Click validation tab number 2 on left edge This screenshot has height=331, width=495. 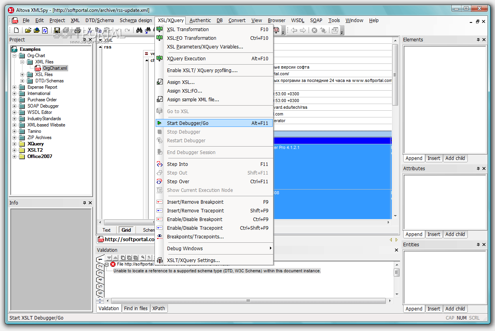pyautogui.click(x=100, y=266)
